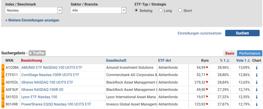Click chart info icon for PowerShares EQQQ row
Screen dimensions: 263x109
click(257, 104)
